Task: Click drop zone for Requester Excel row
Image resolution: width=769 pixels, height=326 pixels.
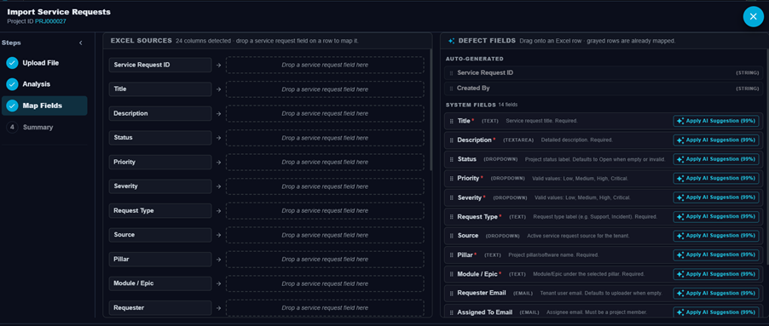Action: tap(325, 308)
